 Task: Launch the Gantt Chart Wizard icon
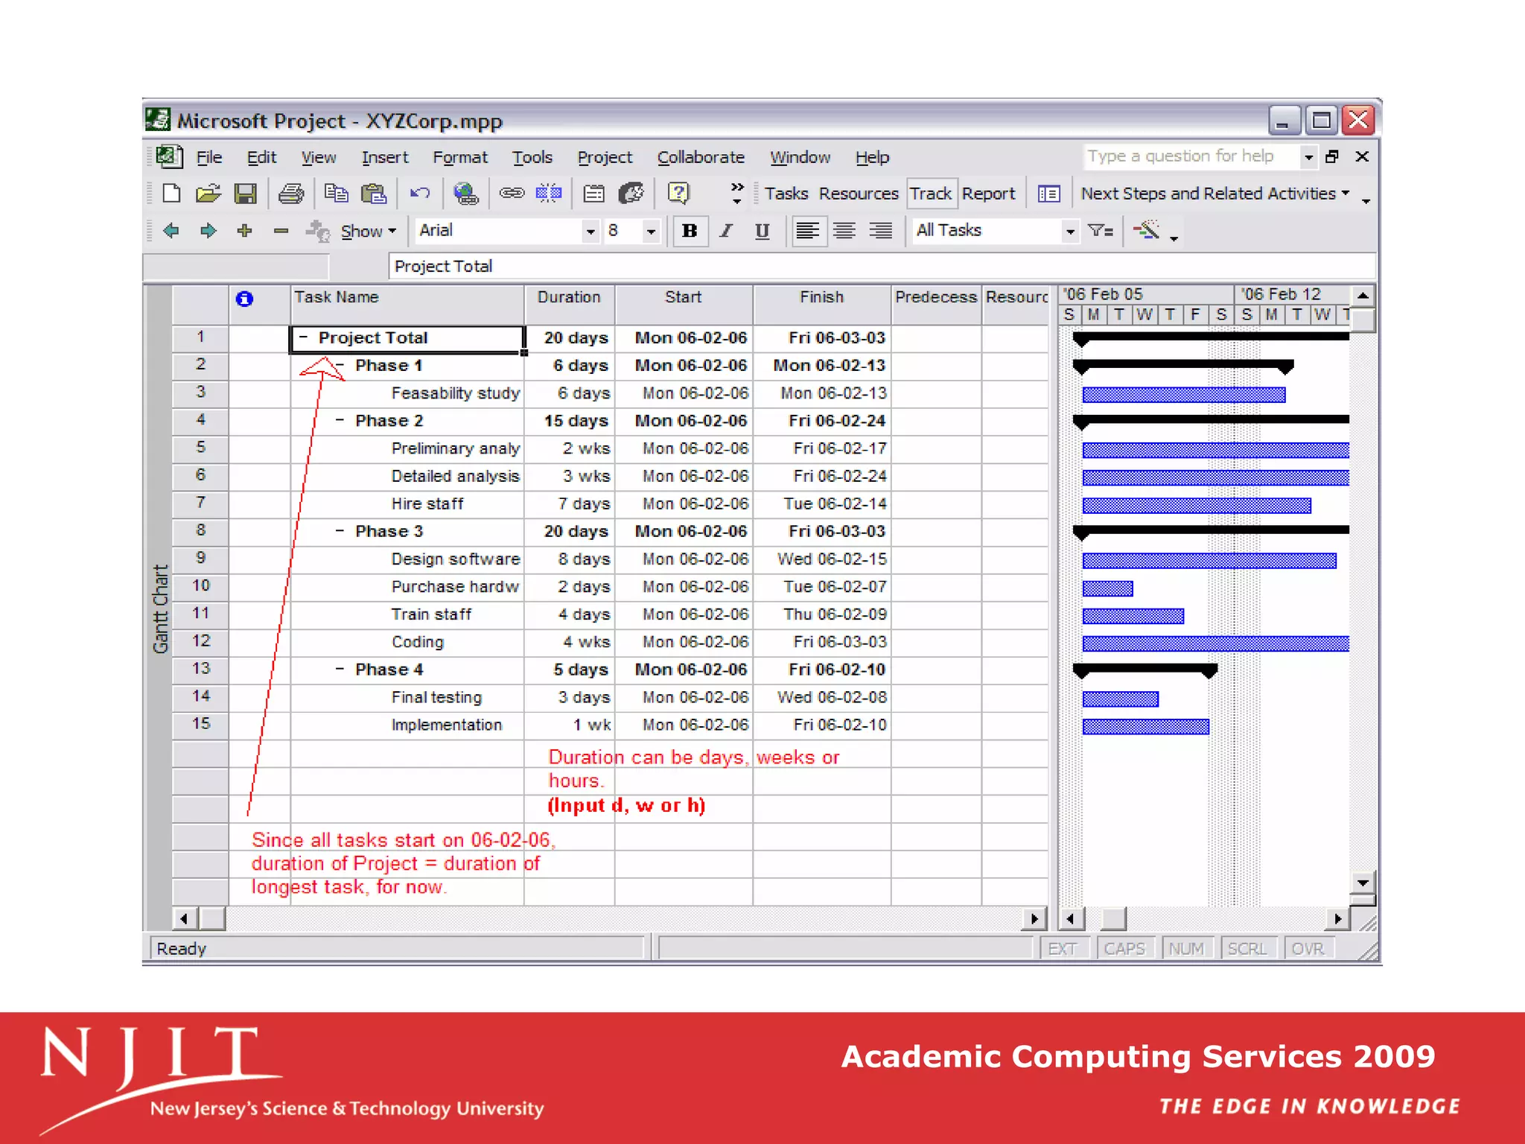tap(1147, 230)
